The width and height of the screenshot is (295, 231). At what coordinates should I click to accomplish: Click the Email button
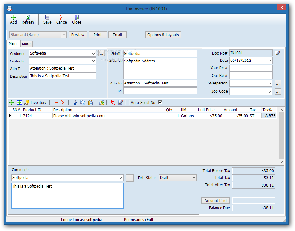click(x=117, y=35)
